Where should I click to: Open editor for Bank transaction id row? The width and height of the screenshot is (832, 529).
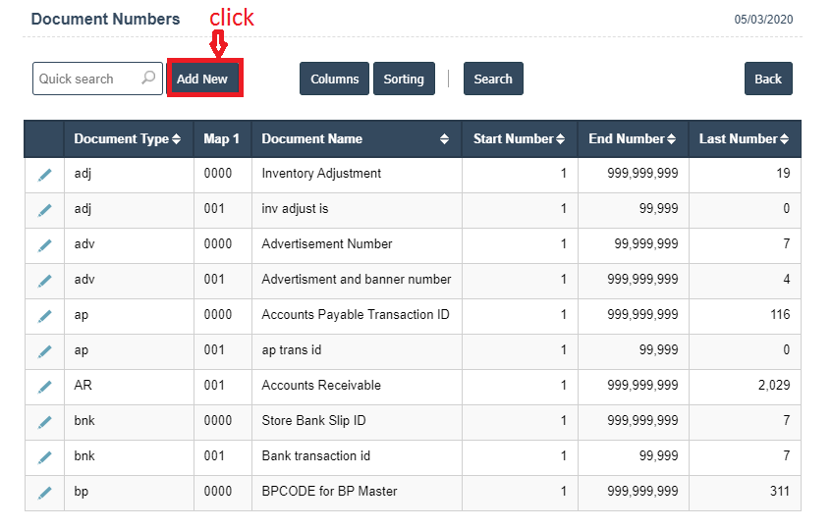[44, 457]
